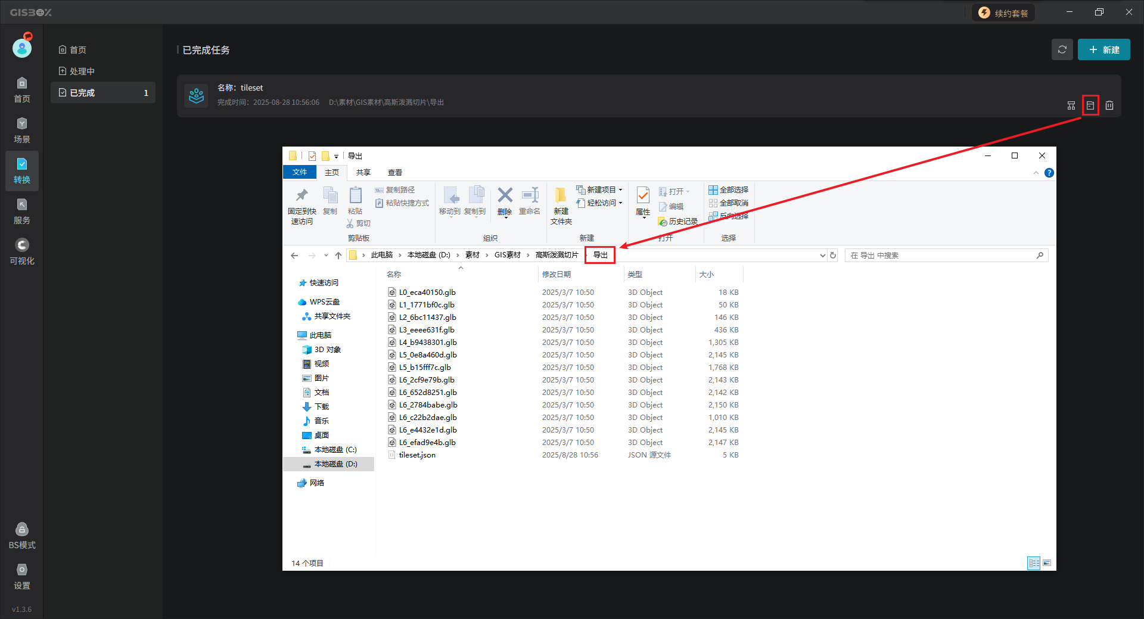Open the 可视化 (Visualization) sidebar section
Screen dimensions: 1144x619
[22, 252]
